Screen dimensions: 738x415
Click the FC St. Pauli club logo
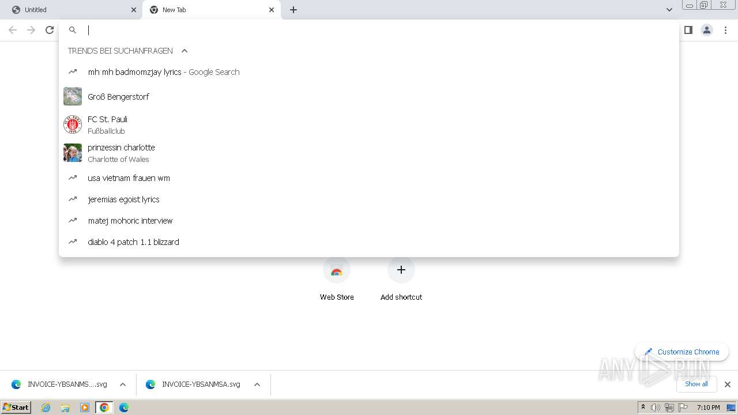pos(73,124)
